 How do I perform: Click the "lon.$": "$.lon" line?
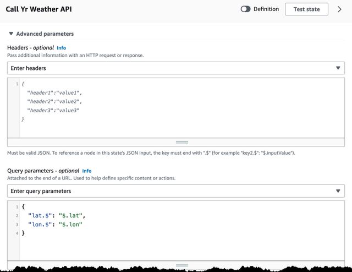(55, 224)
